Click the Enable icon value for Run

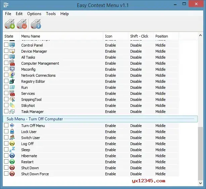click(x=110, y=87)
